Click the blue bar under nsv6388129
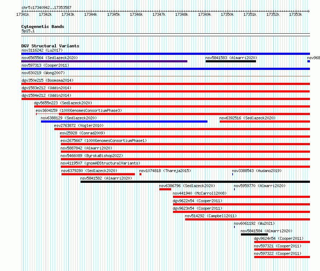Image resolution: width=320 pixels, height=271 pixels. (124, 122)
